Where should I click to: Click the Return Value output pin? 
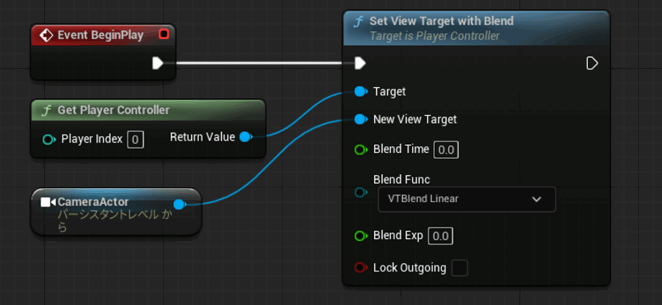pos(245,137)
